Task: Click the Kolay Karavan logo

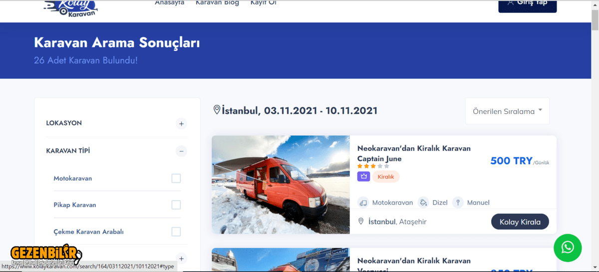Action: point(70,7)
